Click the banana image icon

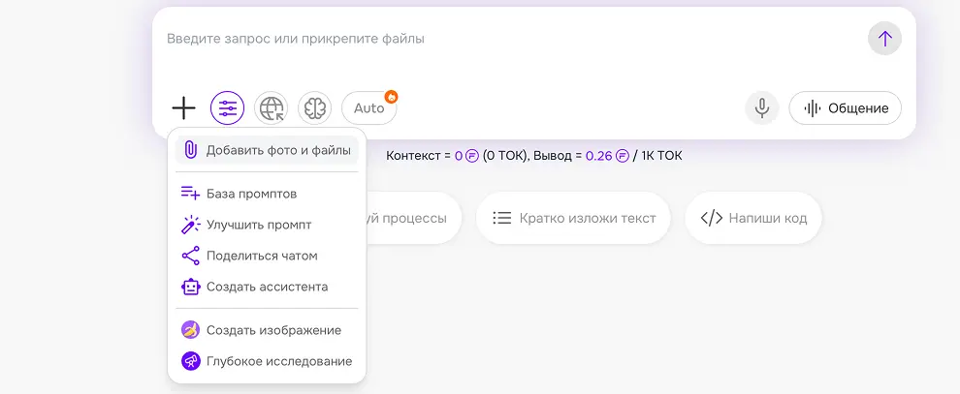pyautogui.click(x=190, y=330)
